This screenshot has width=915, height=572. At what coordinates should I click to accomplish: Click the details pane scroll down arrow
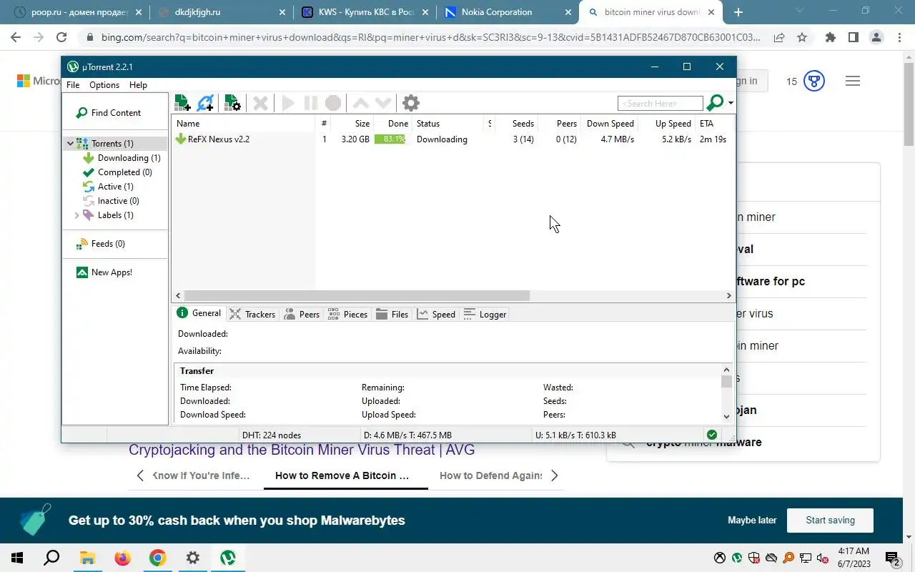coord(726,416)
